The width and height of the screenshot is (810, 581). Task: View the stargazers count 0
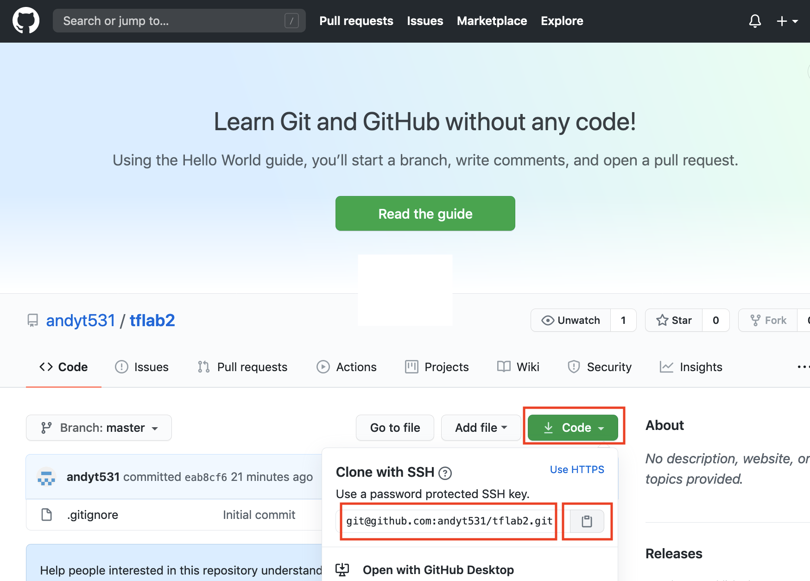tap(716, 320)
